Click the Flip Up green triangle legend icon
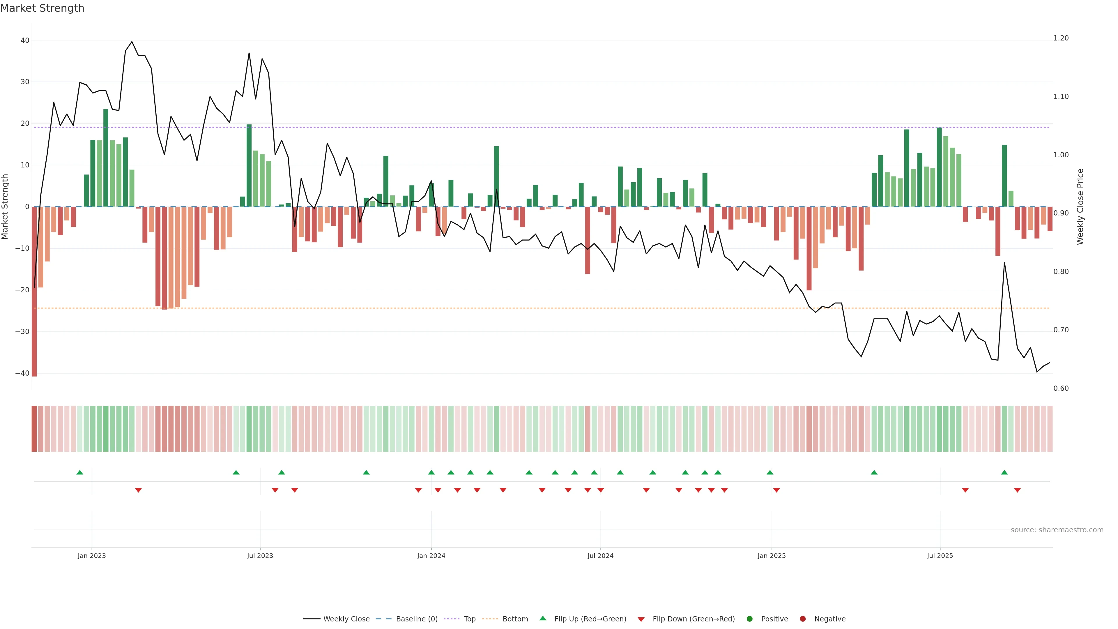The image size is (1118, 629). [542, 618]
